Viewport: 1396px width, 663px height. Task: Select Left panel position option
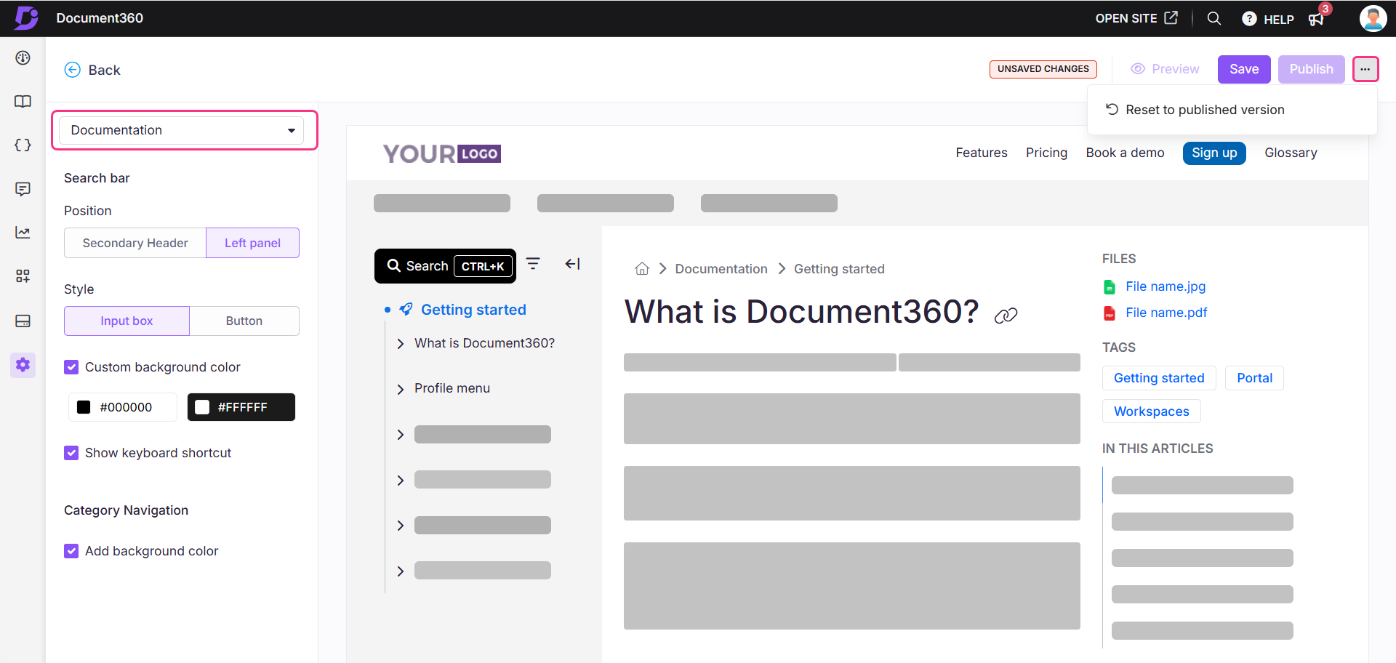(x=252, y=243)
